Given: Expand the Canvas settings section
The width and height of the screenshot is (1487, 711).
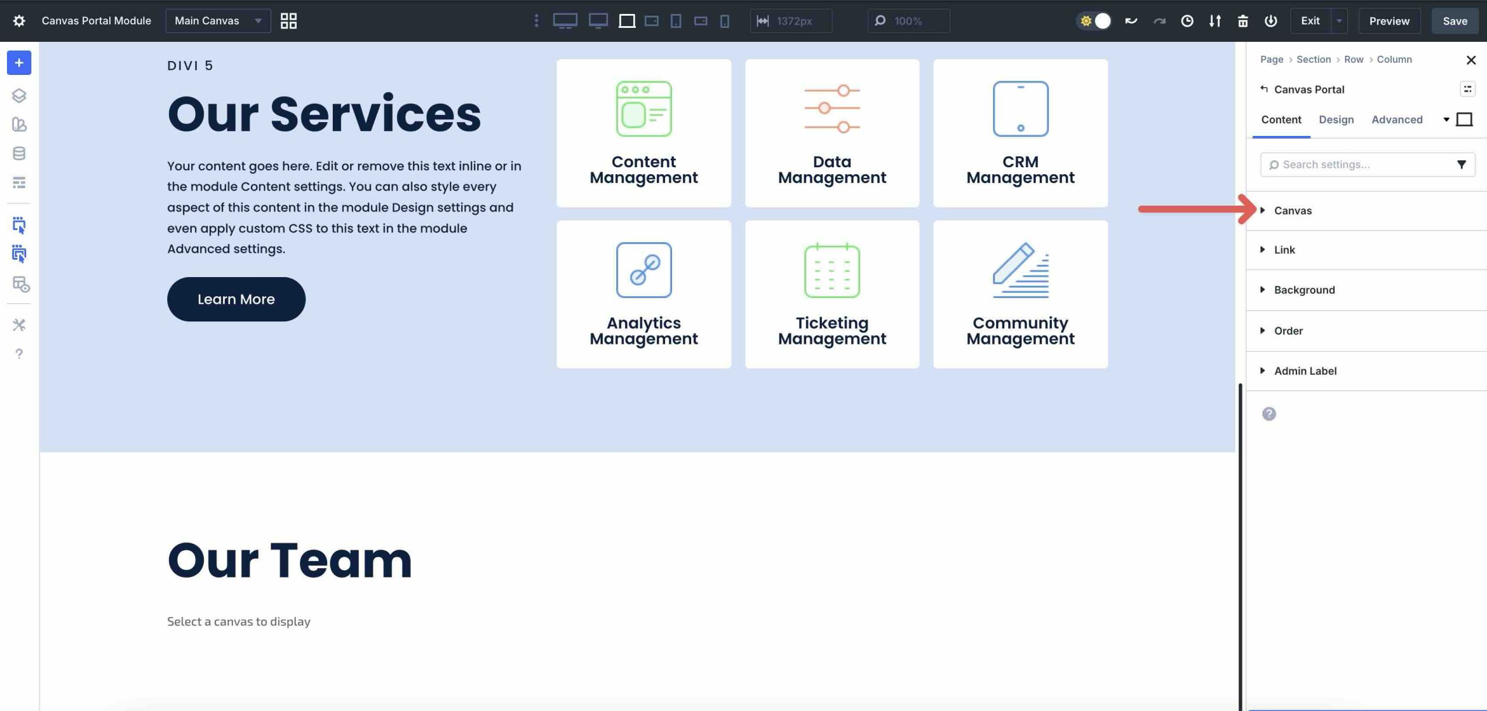Looking at the screenshot, I should (x=1292, y=210).
